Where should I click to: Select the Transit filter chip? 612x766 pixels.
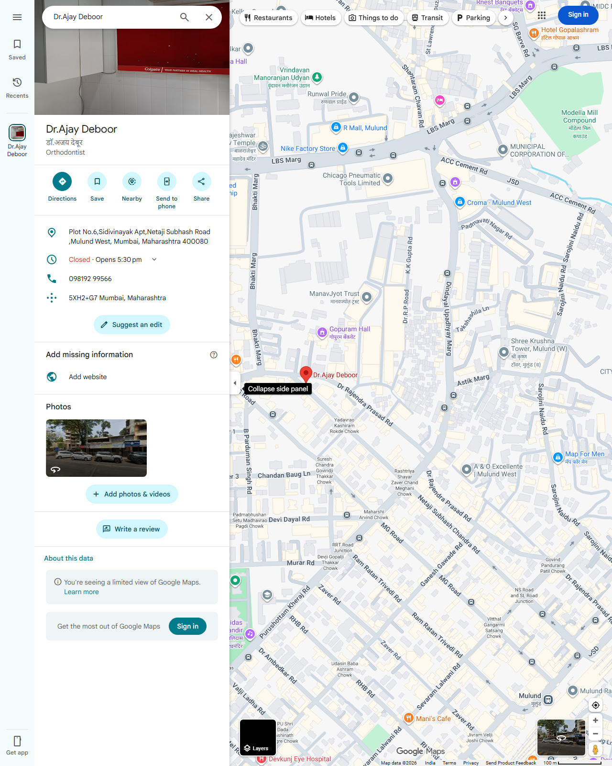tap(427, 18)
